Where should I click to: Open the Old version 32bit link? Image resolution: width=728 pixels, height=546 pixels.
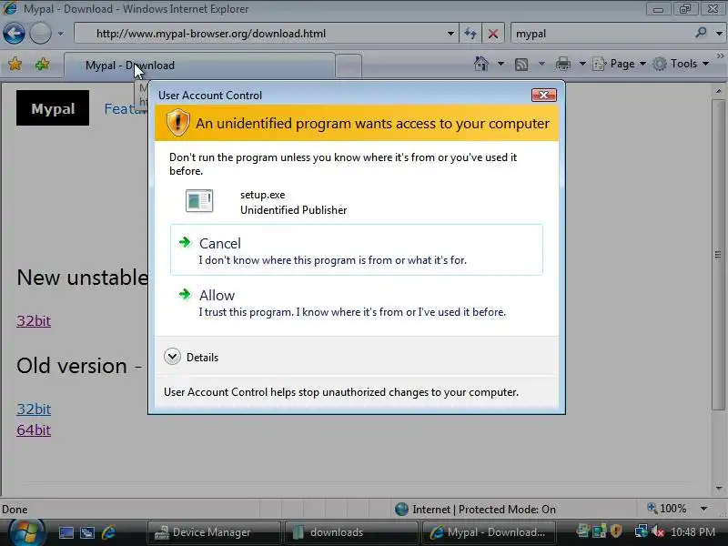[x=34, y=409]
